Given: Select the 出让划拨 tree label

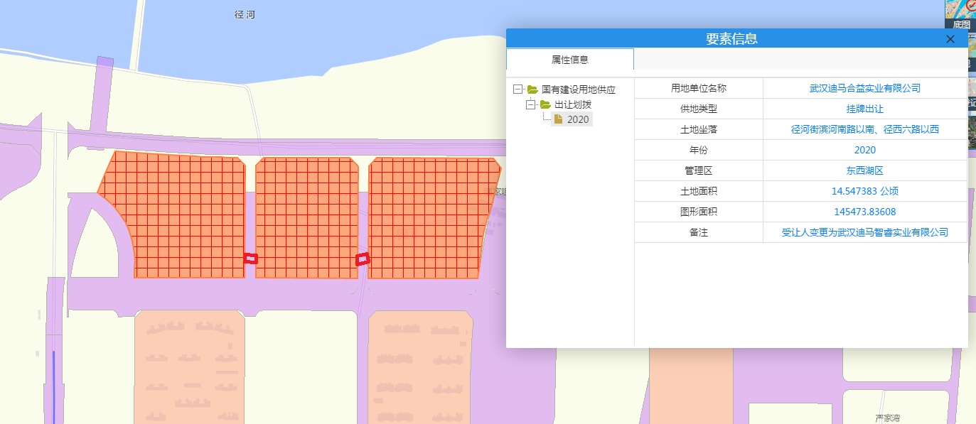Looking at the screenshot, I should click(x=573, y=104).
